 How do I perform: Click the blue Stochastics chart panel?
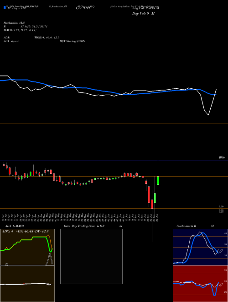click(200, 247)
